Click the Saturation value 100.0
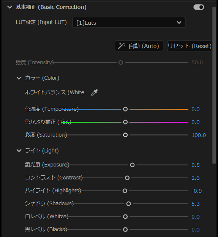The width and height of the screenshot is (218, 237). click(x=199, y=135)
